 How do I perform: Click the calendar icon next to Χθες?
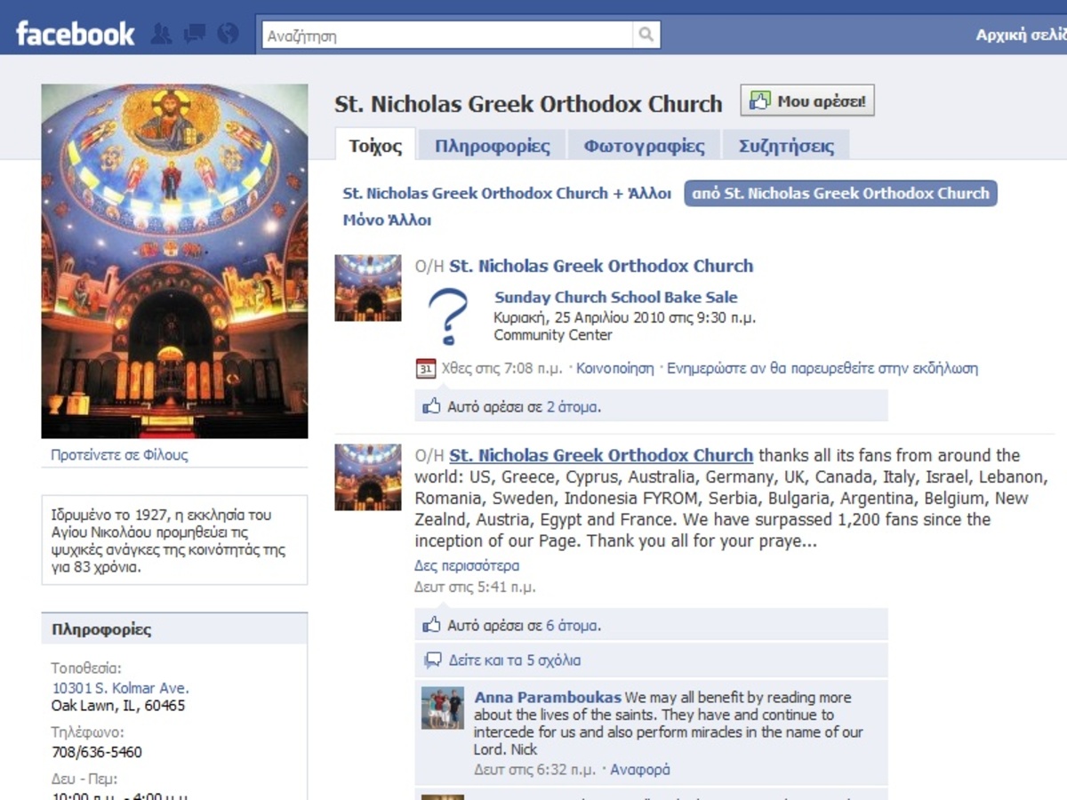coord(426,368)
